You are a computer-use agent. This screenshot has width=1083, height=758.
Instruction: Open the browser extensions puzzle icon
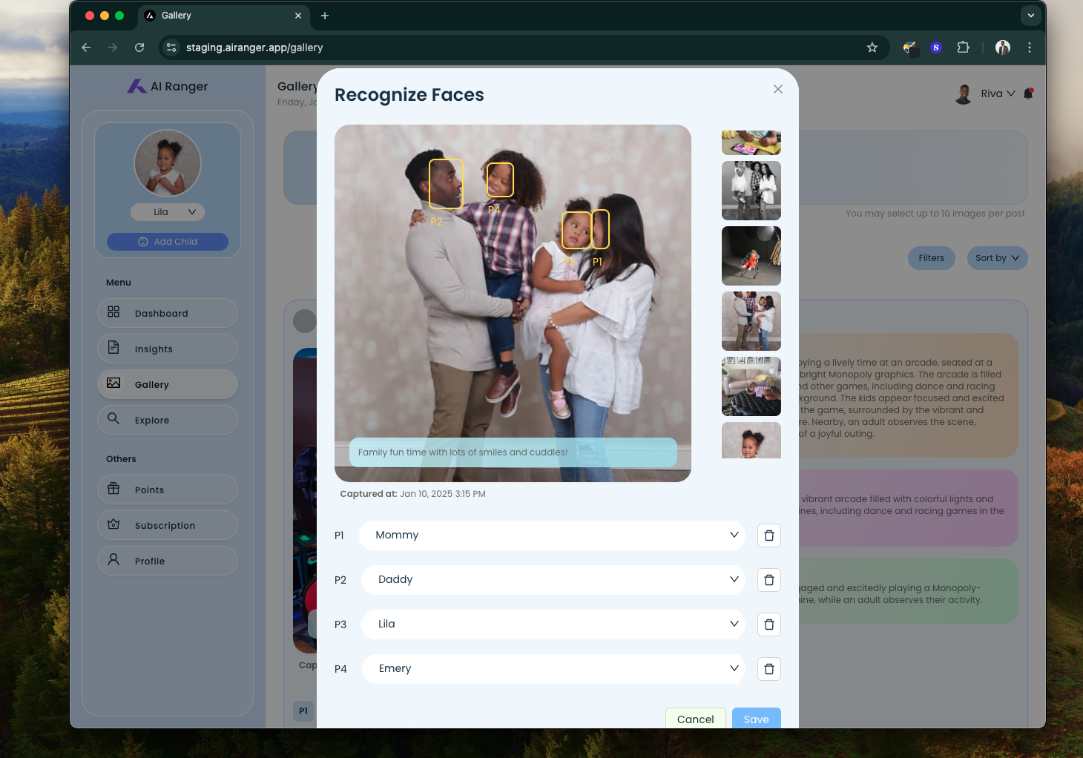[963, 47]
